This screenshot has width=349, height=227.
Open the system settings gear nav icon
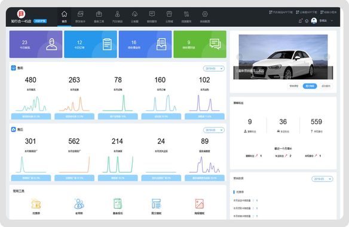pyautogui.click(x=205, y=14)
